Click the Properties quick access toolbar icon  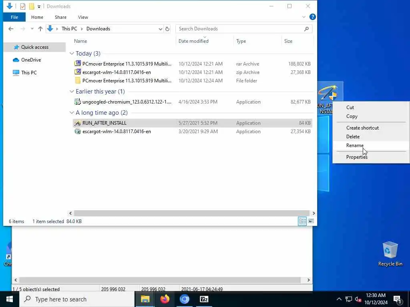click(x=23, y=6)
